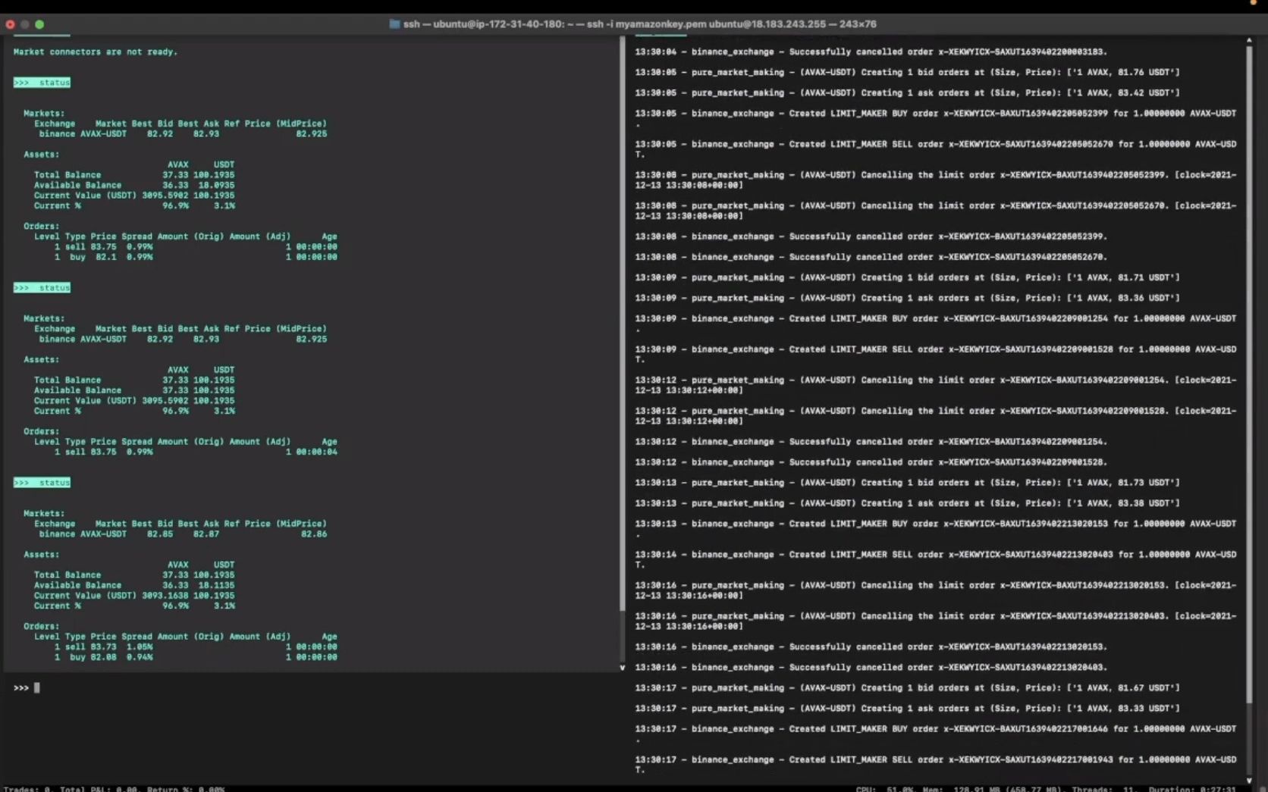Click the CPU usage status bar entry
Viewport: 1268px width, 792px height.
pyautogui.click(x=884, y=789)
